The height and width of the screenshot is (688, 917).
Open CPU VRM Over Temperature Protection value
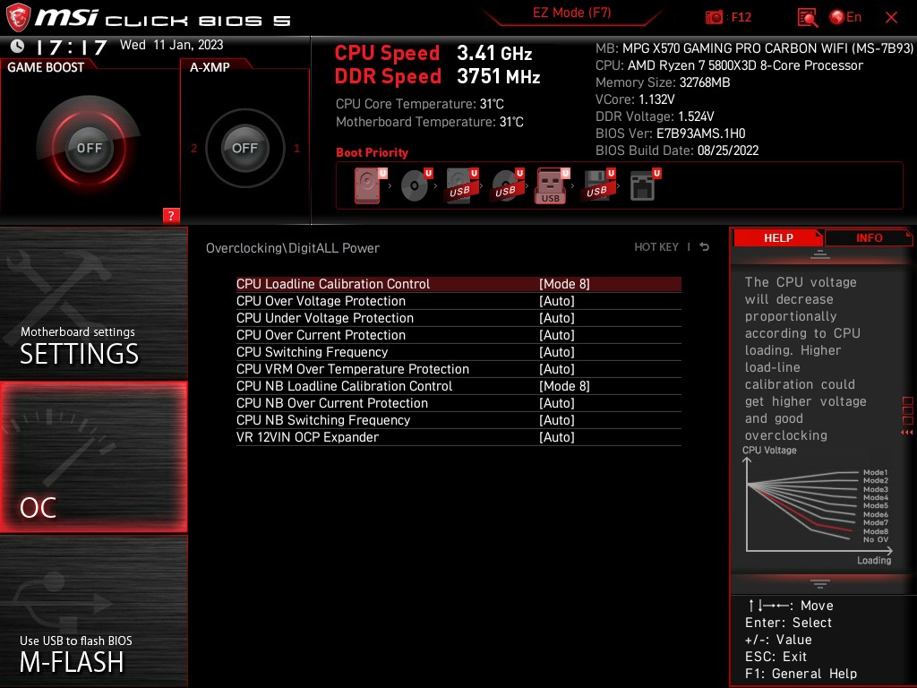click(557, 369)
